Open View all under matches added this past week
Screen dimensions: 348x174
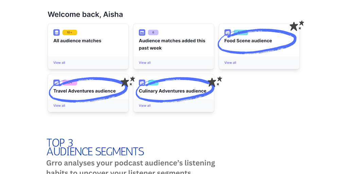pos(145,63)
